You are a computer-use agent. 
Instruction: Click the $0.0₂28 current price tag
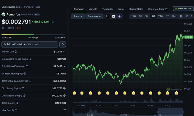pos(189,37)
